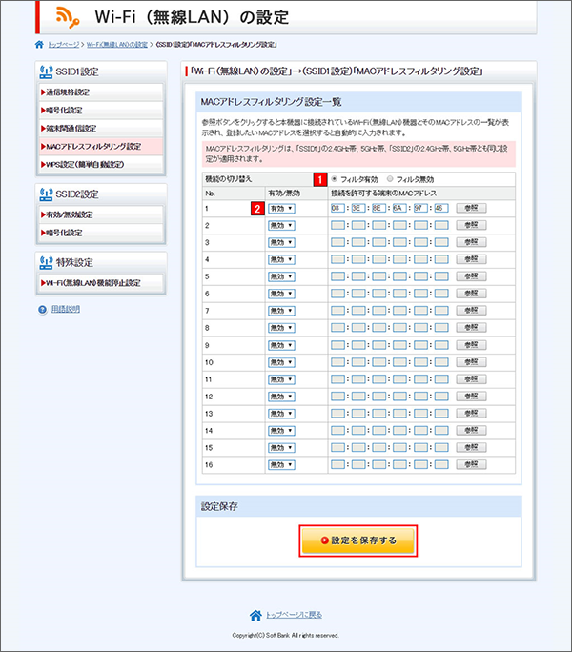572x652 pixels.
Task: Select MACアドレスフィルタリング設定 menu item
Action: tap(101, 147)
